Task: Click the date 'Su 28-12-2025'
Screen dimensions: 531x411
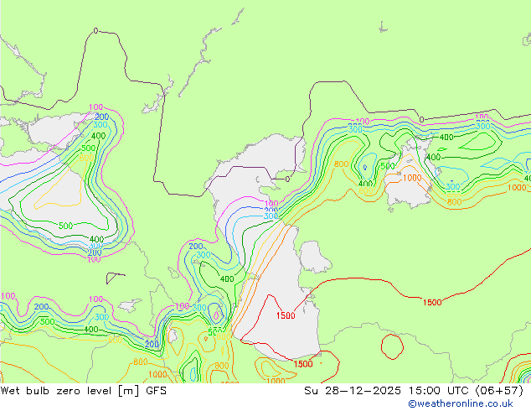Action: [353, 391]
